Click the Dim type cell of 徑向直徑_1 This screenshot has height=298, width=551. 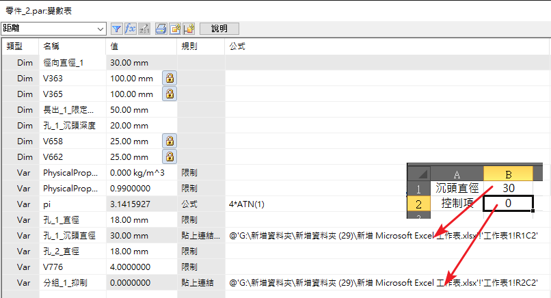click(21, 63)
